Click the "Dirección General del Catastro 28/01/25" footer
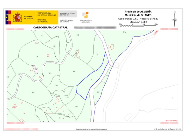 [168, 129]
